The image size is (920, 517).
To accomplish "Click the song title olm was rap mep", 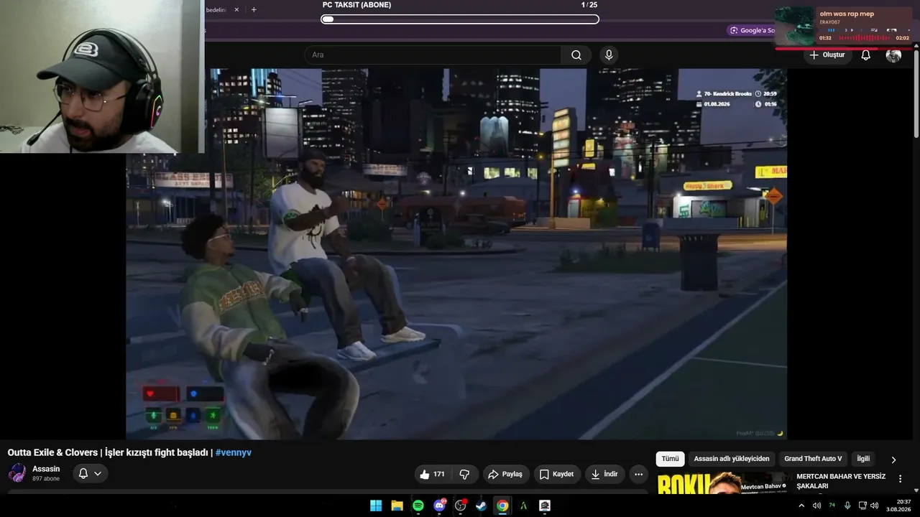I will coord(847,14).
